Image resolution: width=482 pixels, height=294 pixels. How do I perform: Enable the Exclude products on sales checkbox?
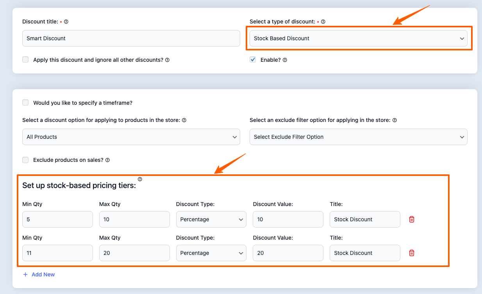coord(25,160)
